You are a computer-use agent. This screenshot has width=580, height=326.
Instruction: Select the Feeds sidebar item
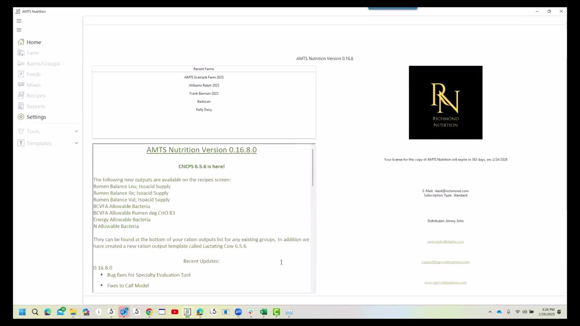(x=29, y=74)
